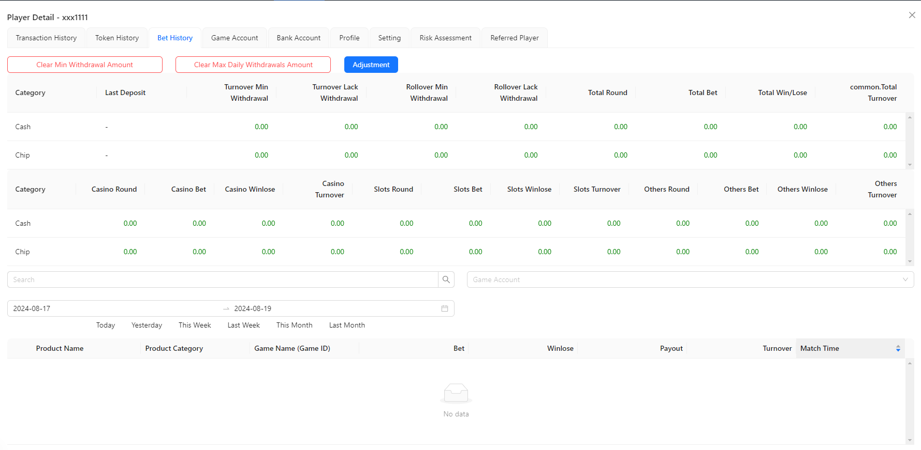Open the Risk Assessment tab
The image size is (921, 450).
445,38
